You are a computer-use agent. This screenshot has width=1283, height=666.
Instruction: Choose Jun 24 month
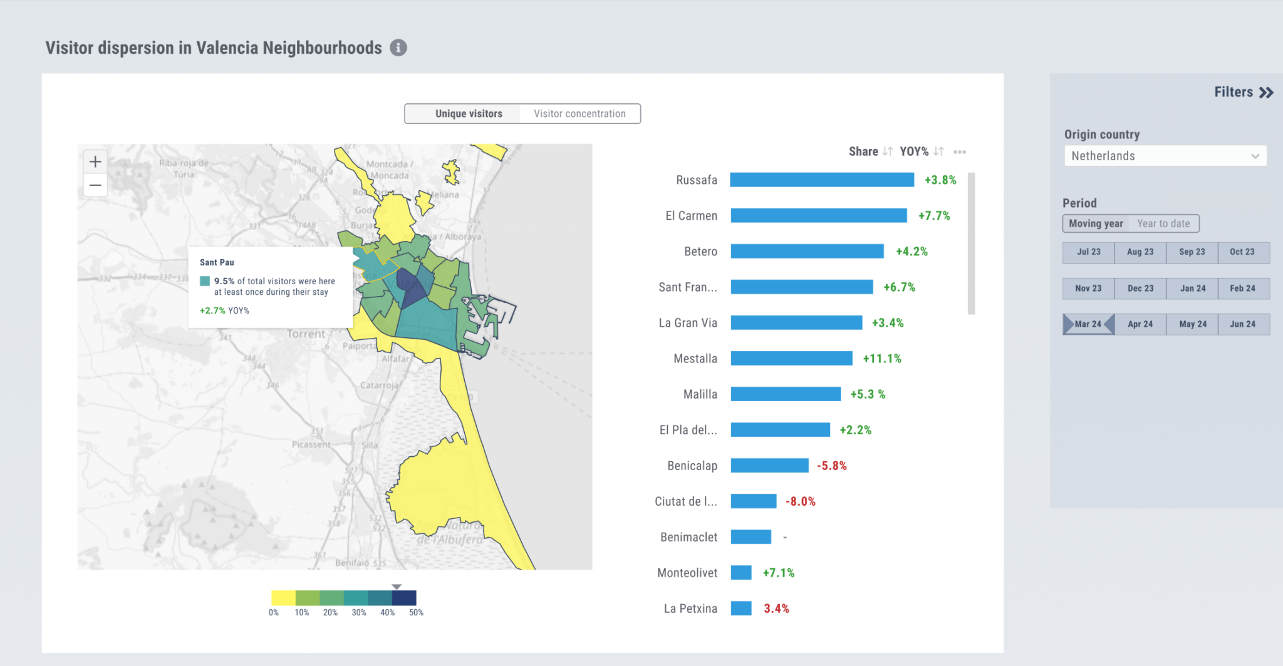1244,324
